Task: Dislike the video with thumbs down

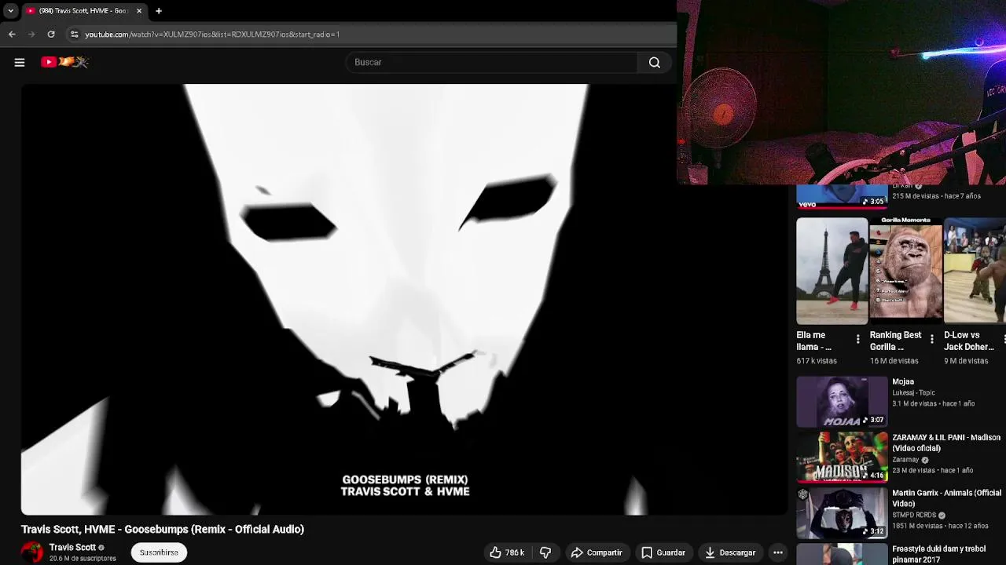Action: click(545, 552)
